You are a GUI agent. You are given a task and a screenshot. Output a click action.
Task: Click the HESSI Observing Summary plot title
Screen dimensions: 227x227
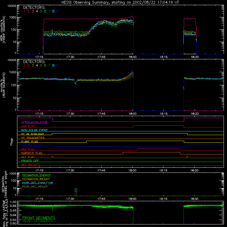[x=120, y=3]
